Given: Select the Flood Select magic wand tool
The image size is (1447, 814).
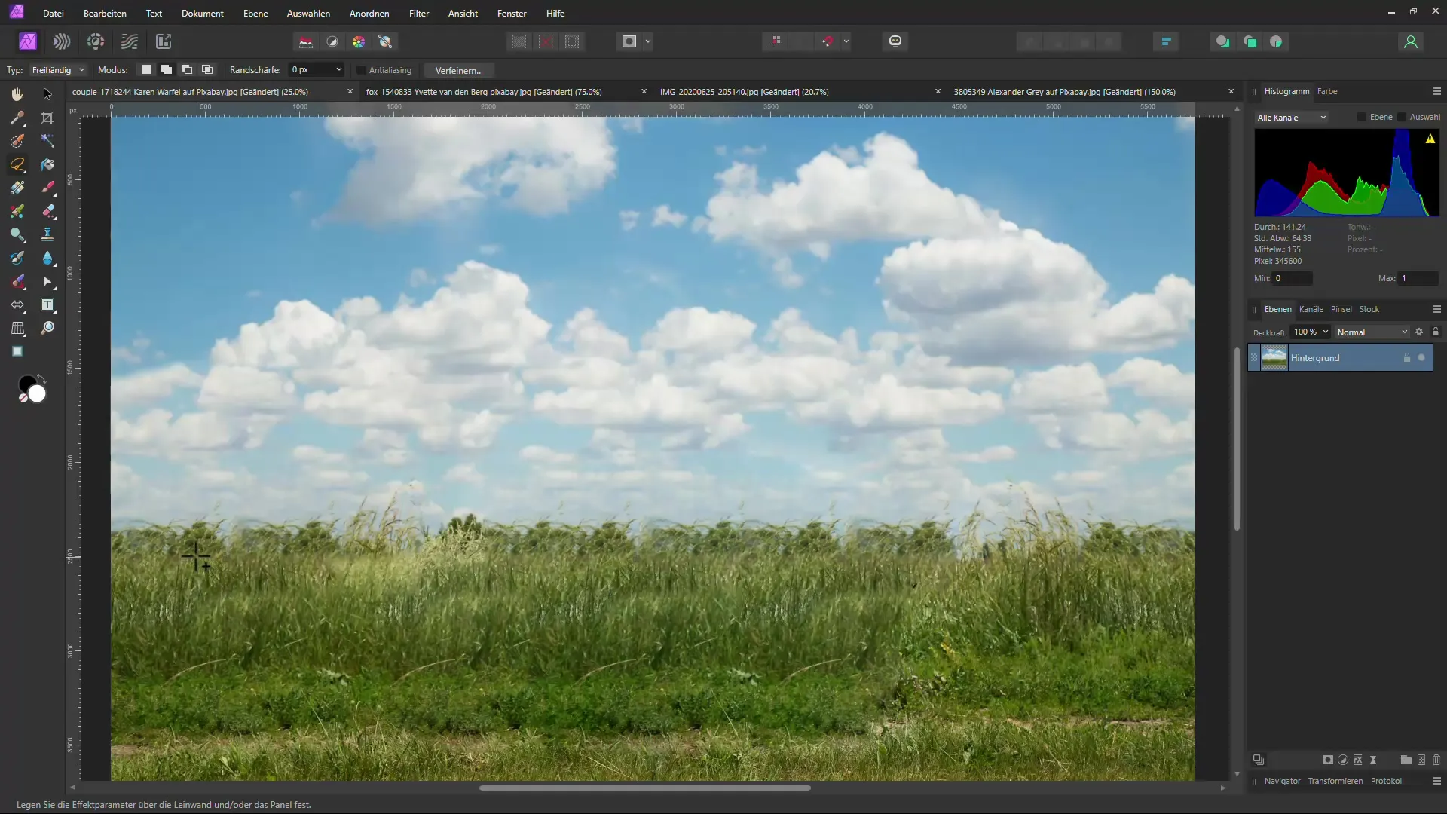Looking at the screenshot, I should point(47,141).
